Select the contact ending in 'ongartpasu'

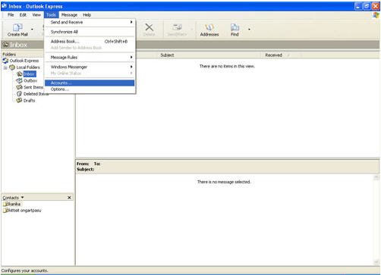(x=22, y=211)
